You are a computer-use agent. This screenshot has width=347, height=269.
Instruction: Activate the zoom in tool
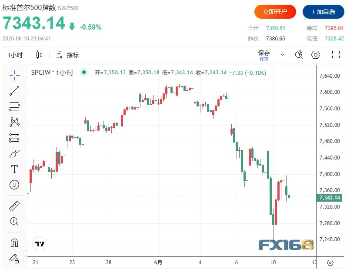pyautogui.click(x=14, y=221)
